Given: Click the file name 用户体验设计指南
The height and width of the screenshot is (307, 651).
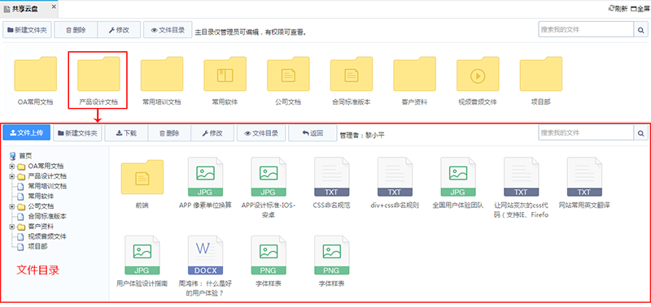Looking at the screenshot, I should [x=142, y=283].
